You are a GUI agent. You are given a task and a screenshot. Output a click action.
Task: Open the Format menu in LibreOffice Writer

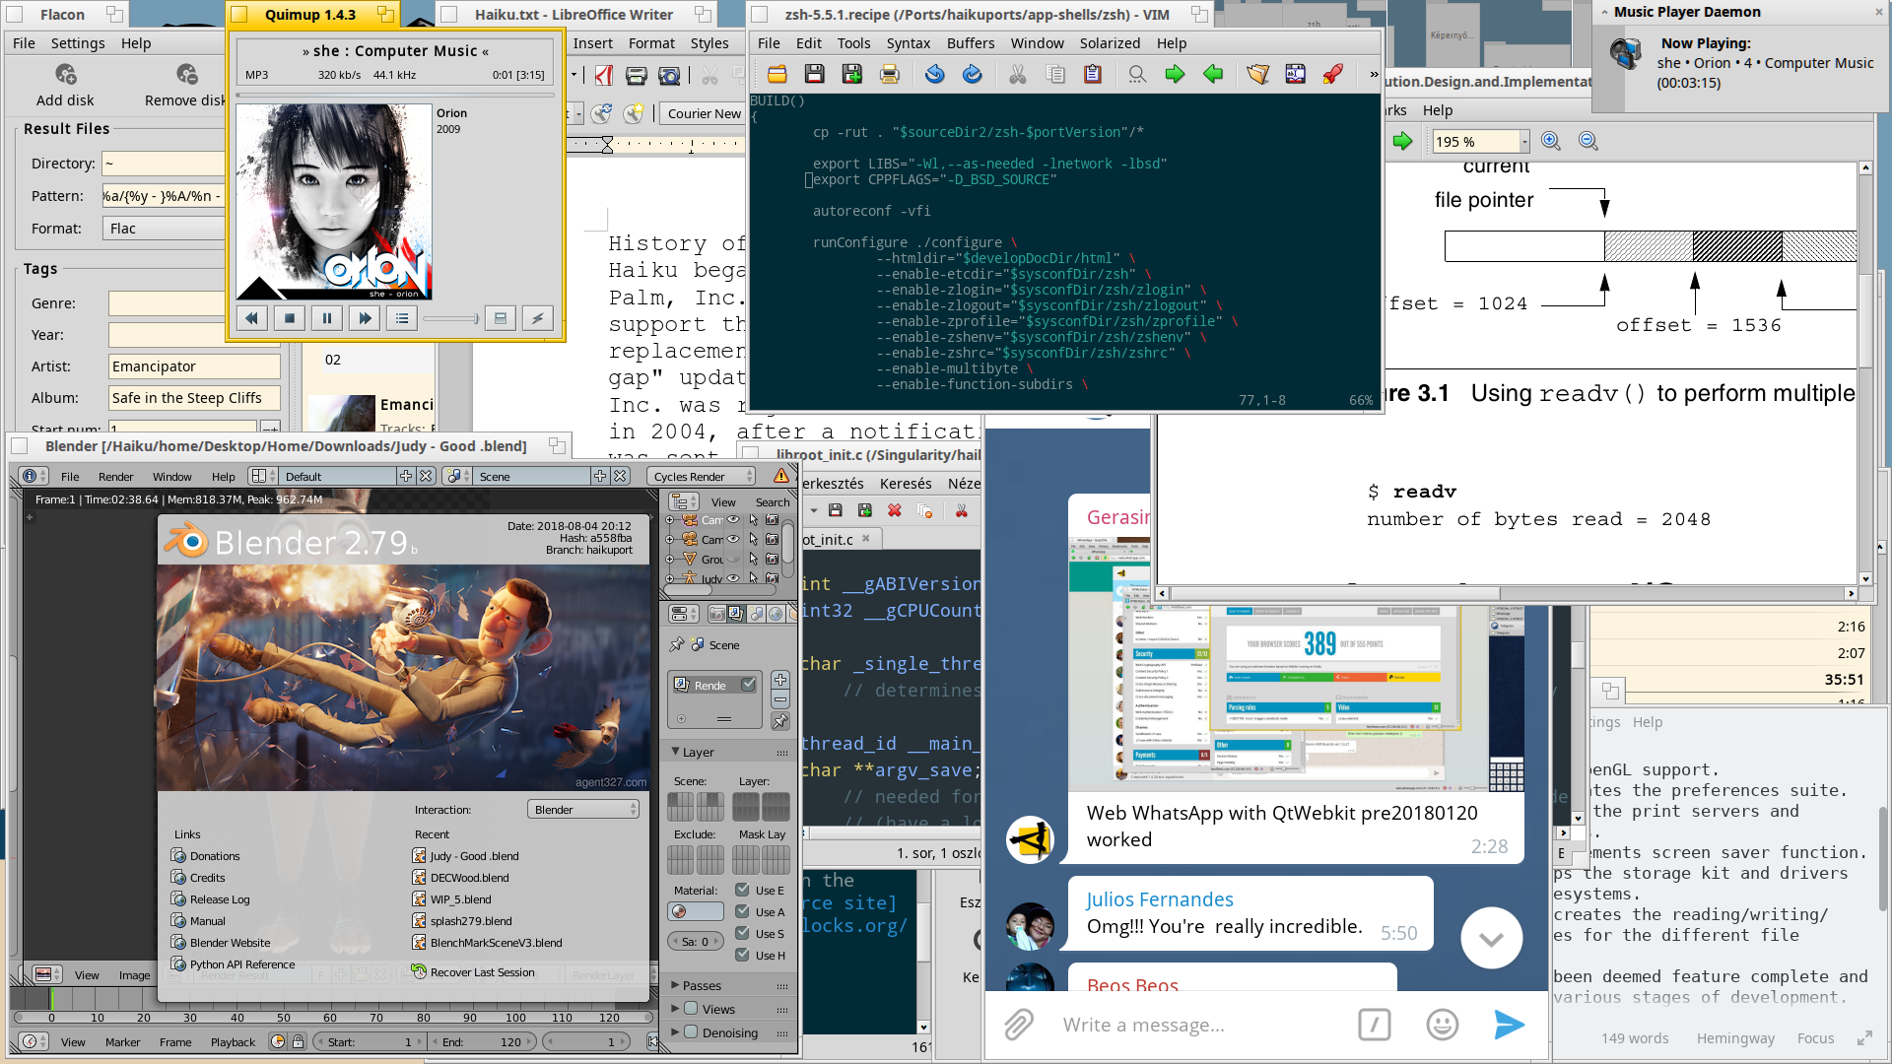647,43
